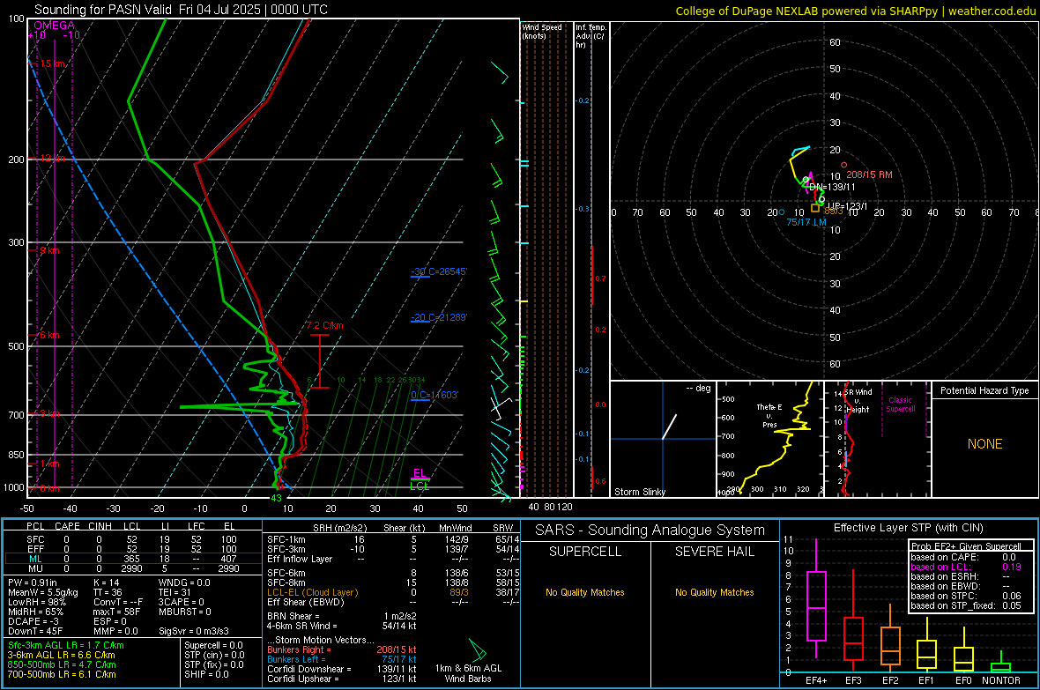Click the red Bunkers Right circle on hodograph
The image size is (1040, 690).
click(843, 165)
